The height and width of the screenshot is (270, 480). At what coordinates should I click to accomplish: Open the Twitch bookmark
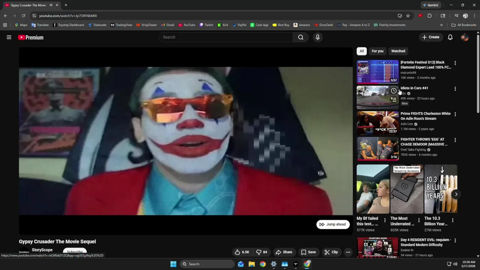click(206, 25)
